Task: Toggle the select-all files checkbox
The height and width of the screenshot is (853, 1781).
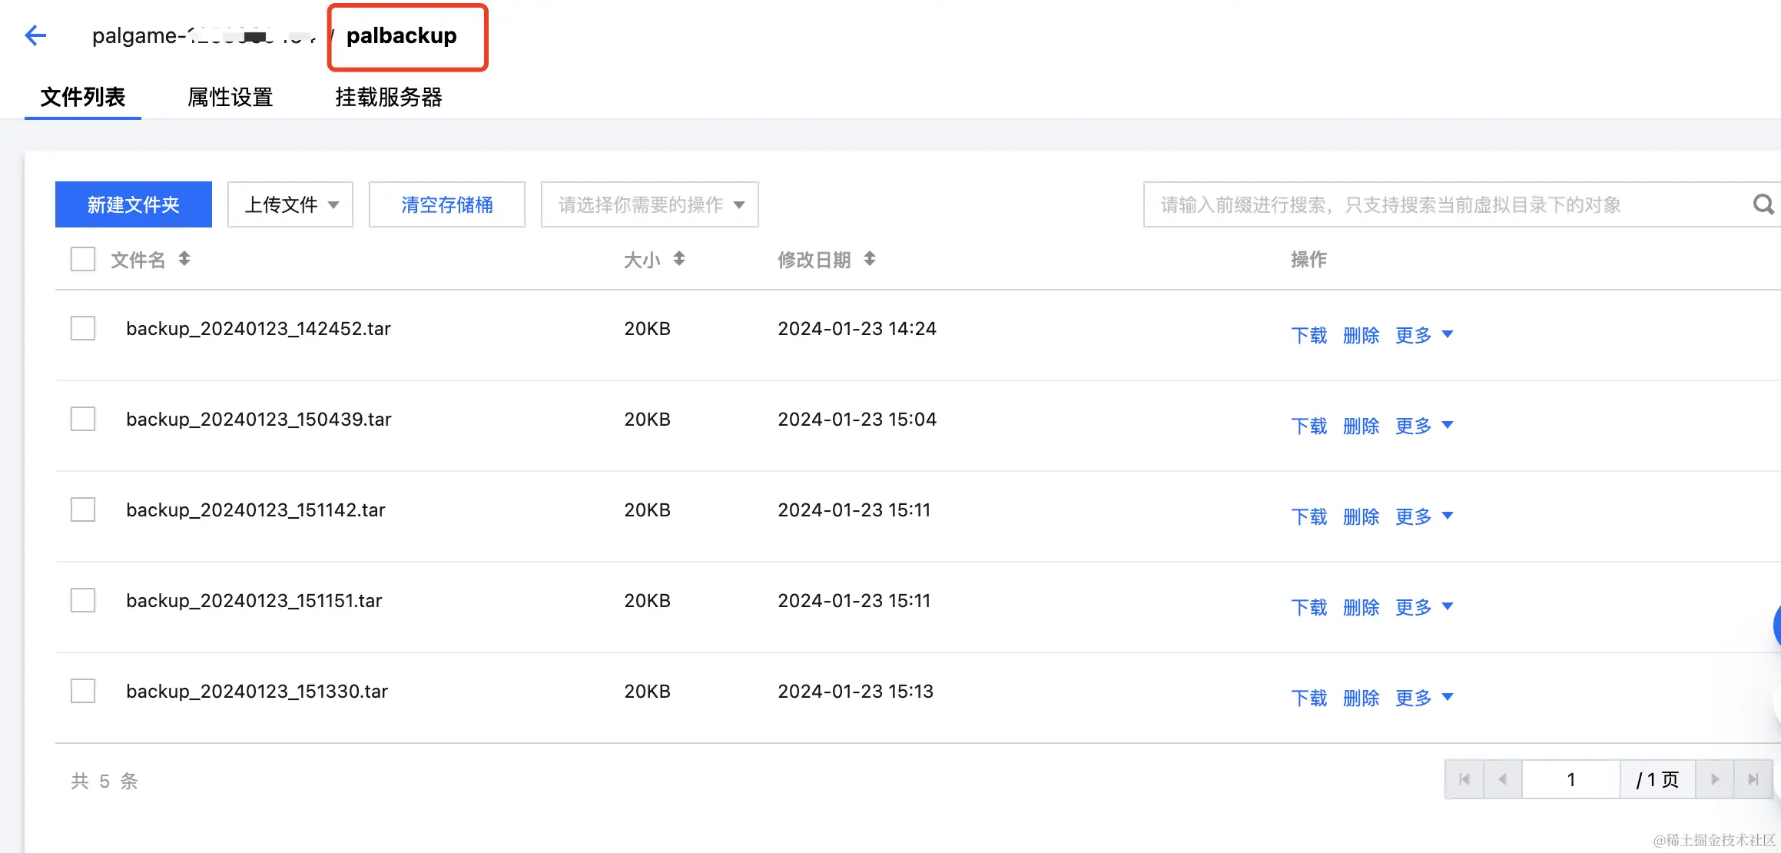Action: coord(83,259)
